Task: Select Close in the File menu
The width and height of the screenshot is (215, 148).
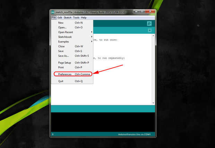Action: pos(72,46)
